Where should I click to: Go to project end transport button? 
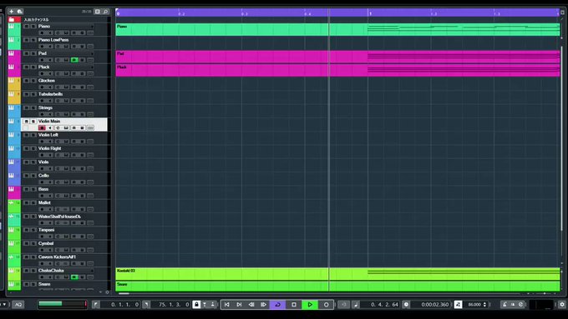coord(239,305)
